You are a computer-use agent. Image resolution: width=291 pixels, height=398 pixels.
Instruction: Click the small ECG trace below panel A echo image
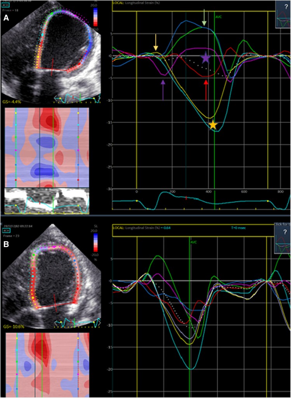click(78, 98)
